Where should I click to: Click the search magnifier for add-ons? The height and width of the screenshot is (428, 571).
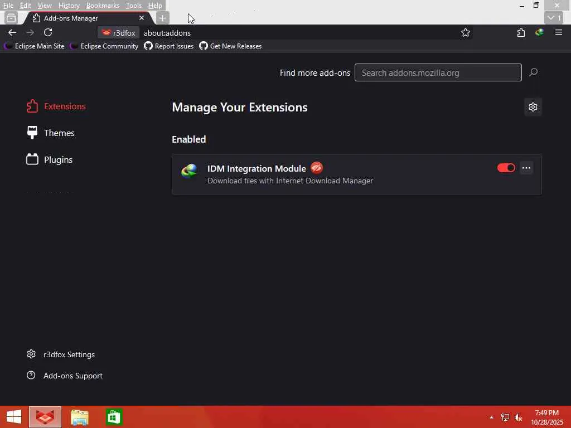pos(534,72)
